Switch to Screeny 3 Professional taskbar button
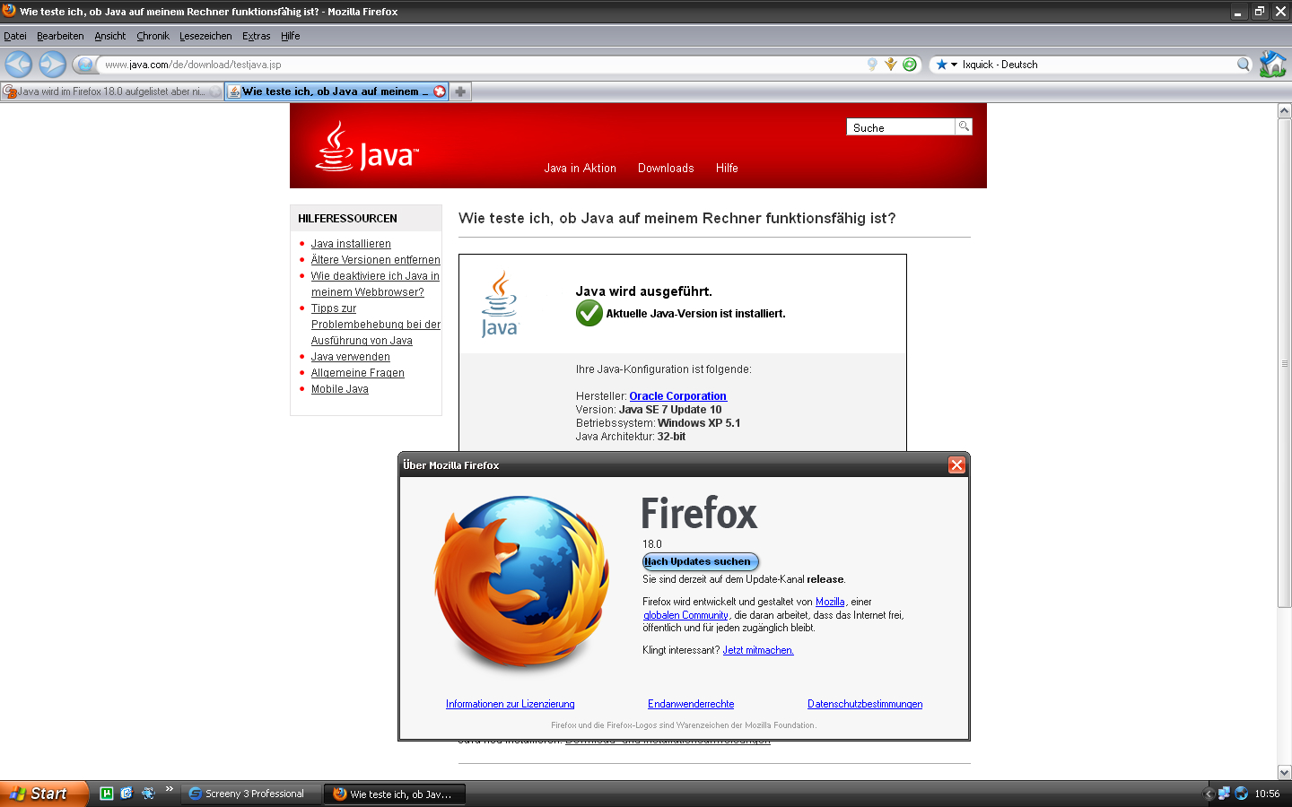The width and height of the screenshot is (1292, 807). [252, 794]
